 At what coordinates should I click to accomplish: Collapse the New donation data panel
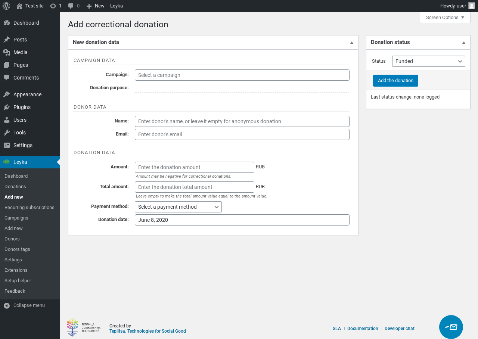tap(351, 43)
